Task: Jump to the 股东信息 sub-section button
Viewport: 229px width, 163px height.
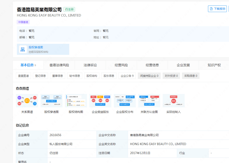Action: coord(109,76)
